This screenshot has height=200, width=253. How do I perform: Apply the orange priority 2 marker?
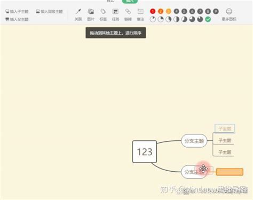(161, 11)
